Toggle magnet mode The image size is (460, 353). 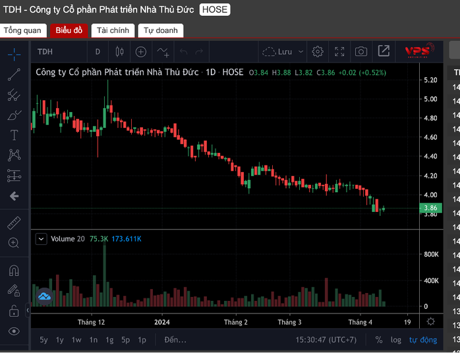click(x=14, y=270)
